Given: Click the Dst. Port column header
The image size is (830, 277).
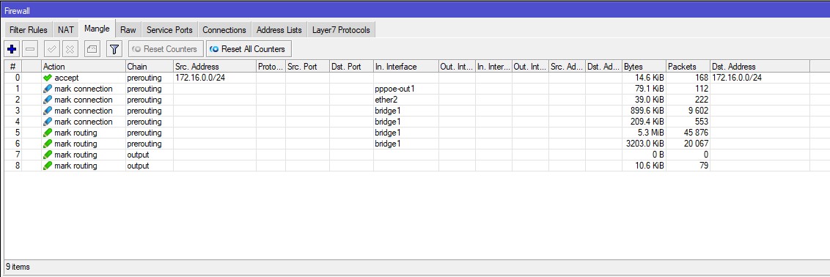Looking at the screenshot, I should click(x=351, y=67).
